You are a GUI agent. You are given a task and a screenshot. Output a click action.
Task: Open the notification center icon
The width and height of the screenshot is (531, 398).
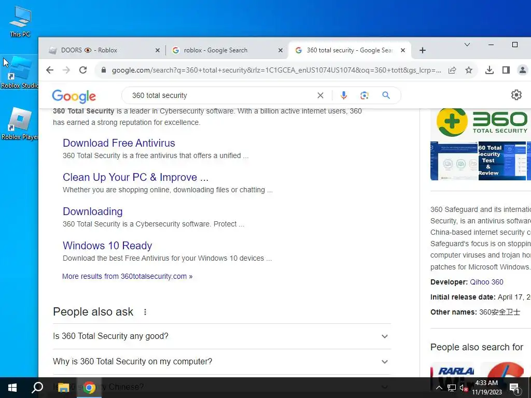514,388
